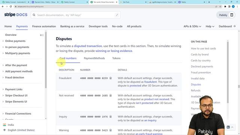Copy the Warning card number clipboard icon
Screen dimensions: 240x135
point(111,130)
